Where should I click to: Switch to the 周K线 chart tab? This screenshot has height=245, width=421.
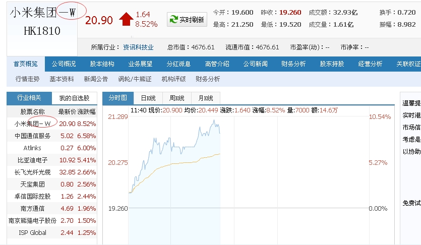[177, 98]
